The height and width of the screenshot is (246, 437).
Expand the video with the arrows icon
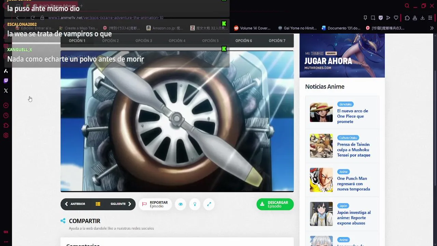209,204
